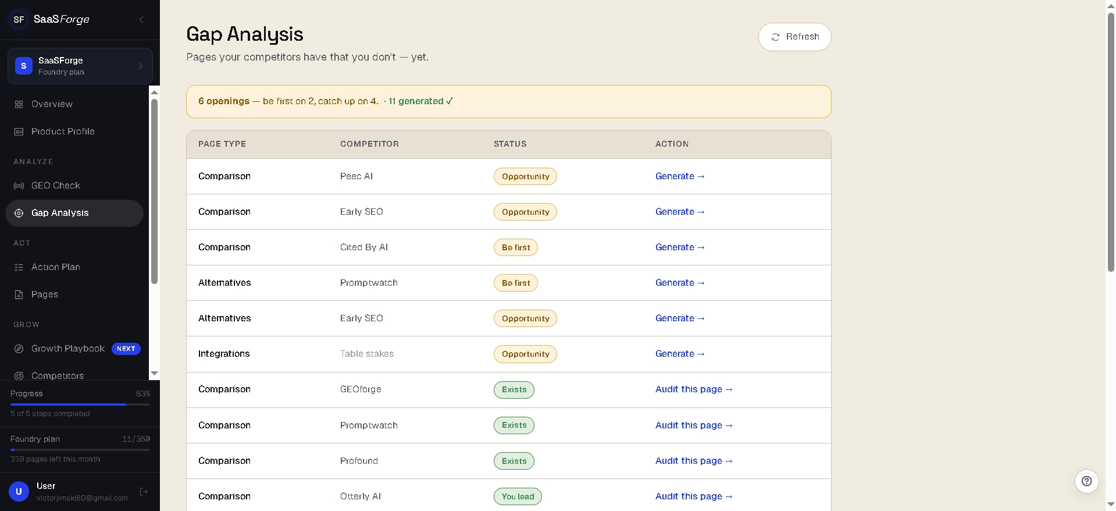The image size is (1116, 511).
Task: Click the Pages document icon
Action: point(19,294)
